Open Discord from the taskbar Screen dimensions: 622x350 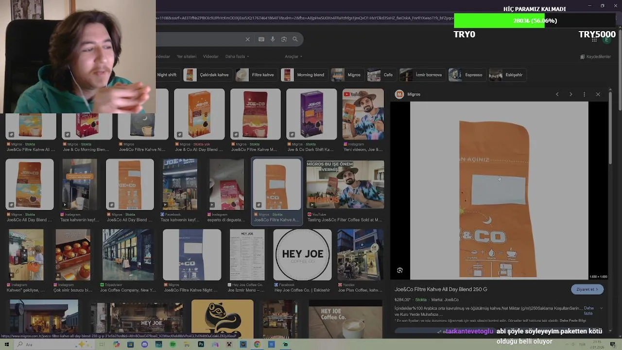tap(144, 344)
